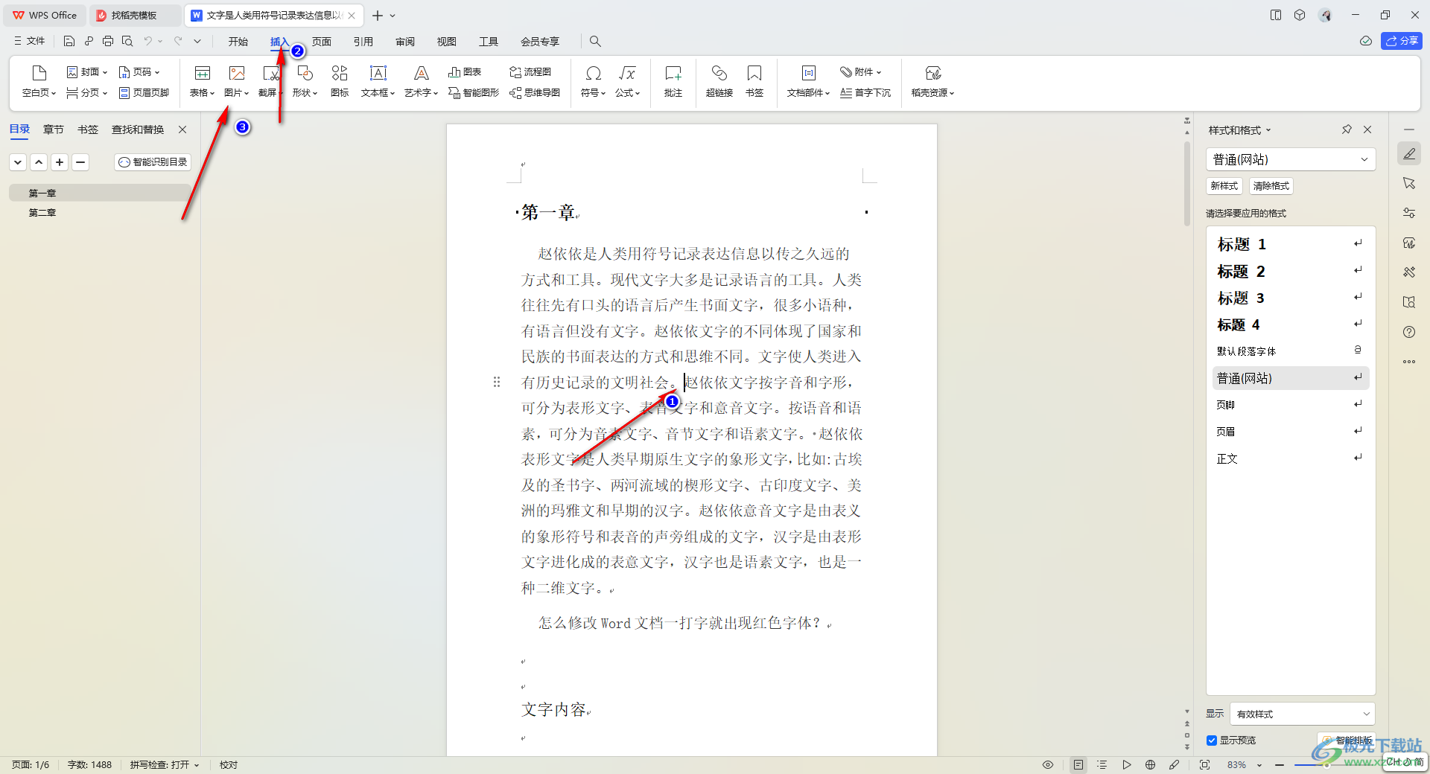
Task: Insert a 超链接 (hyperlink)
Action: [x=719, y=81]
